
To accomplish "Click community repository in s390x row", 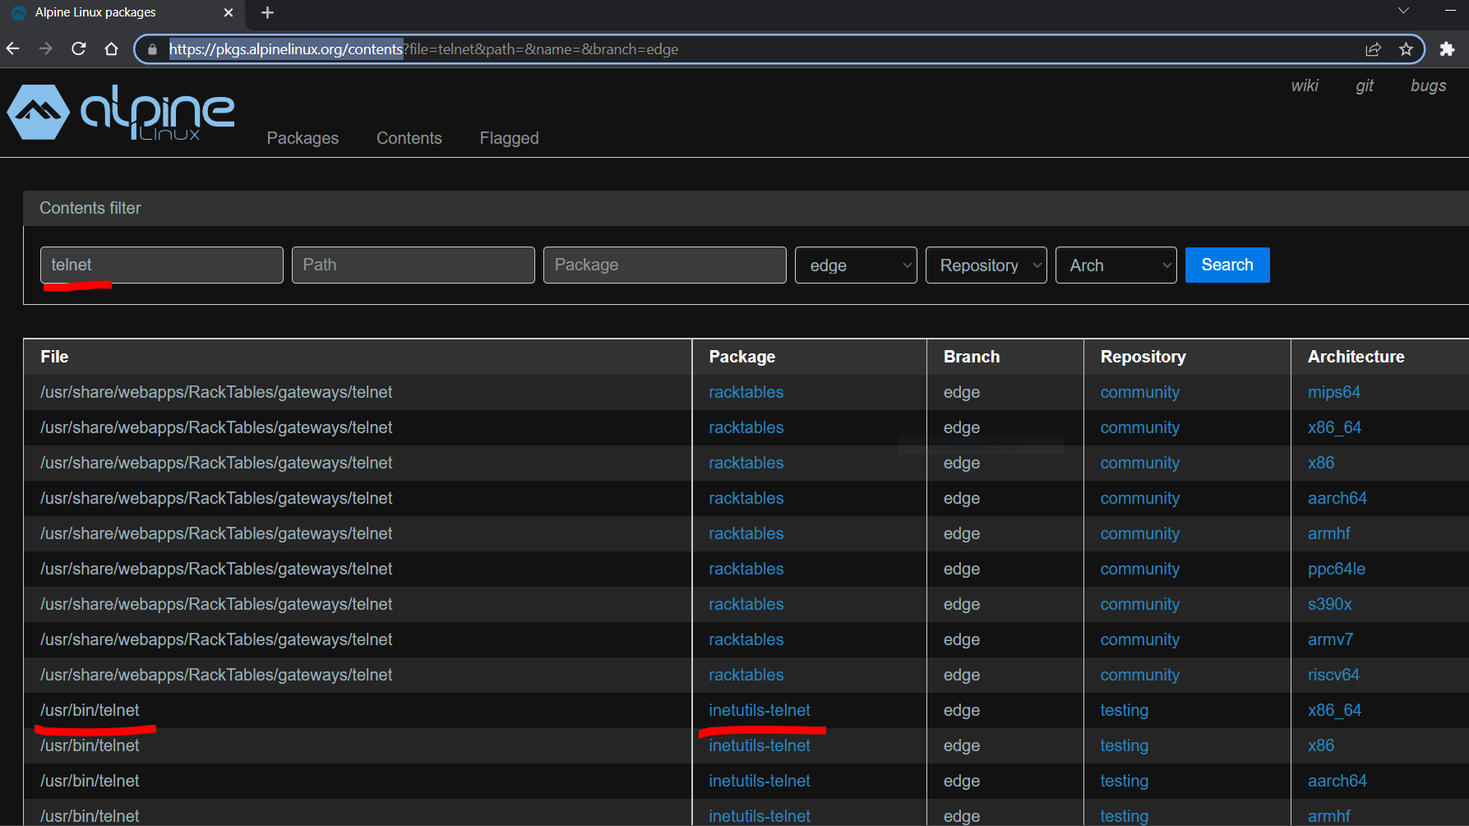I will [1140, 604].
